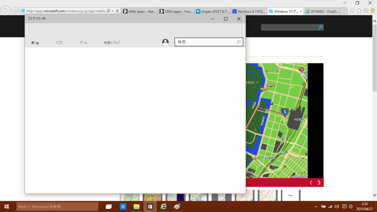Image resolution: width=377 pixels, height=212 pixels.
Task: Select the white Flash thumbnail below the carousel
Action: pos(291,195)
